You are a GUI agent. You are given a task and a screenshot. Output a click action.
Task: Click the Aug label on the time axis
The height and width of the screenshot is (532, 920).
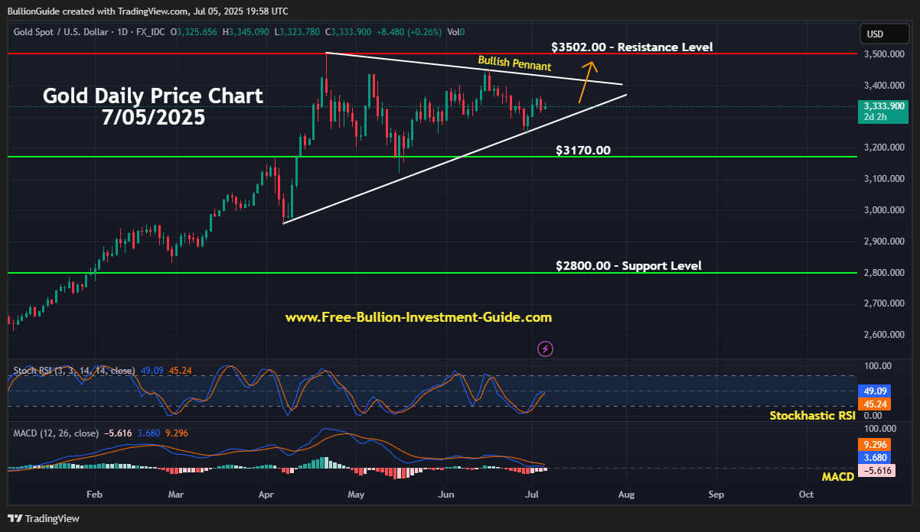pyautogui.click(x=626, y=495)
